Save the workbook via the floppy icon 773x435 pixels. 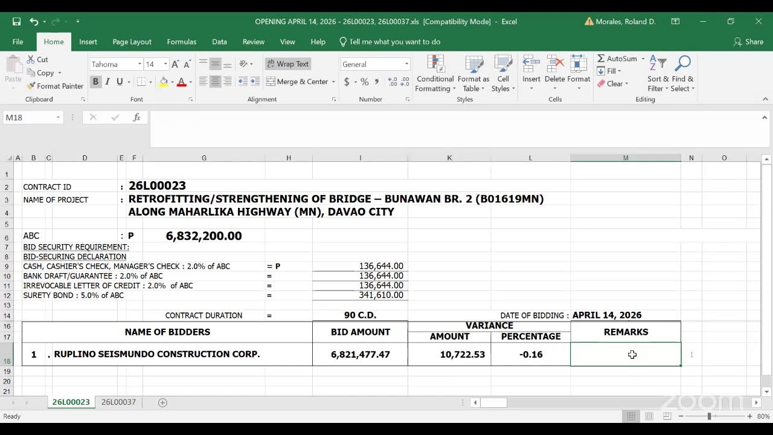pyautogui.click(x=17, y=21)
